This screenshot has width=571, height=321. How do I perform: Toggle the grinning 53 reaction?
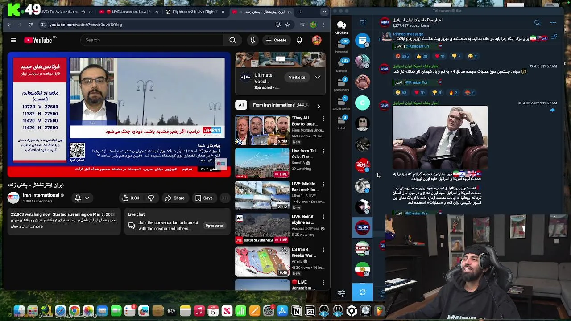(x=401, y=92)
